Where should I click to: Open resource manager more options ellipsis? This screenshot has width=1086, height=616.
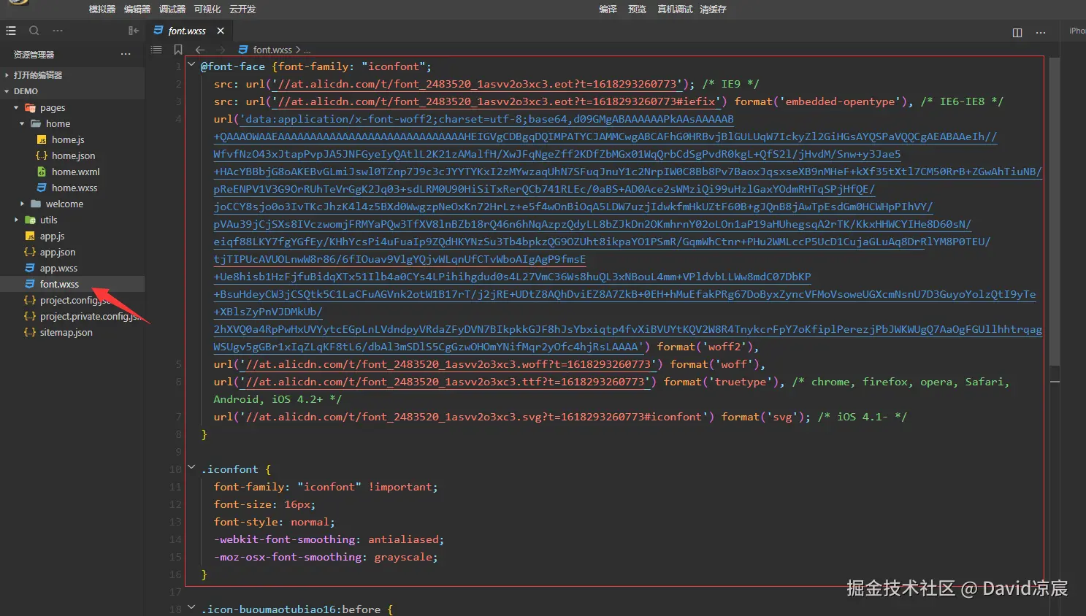(x=126, y=54)
